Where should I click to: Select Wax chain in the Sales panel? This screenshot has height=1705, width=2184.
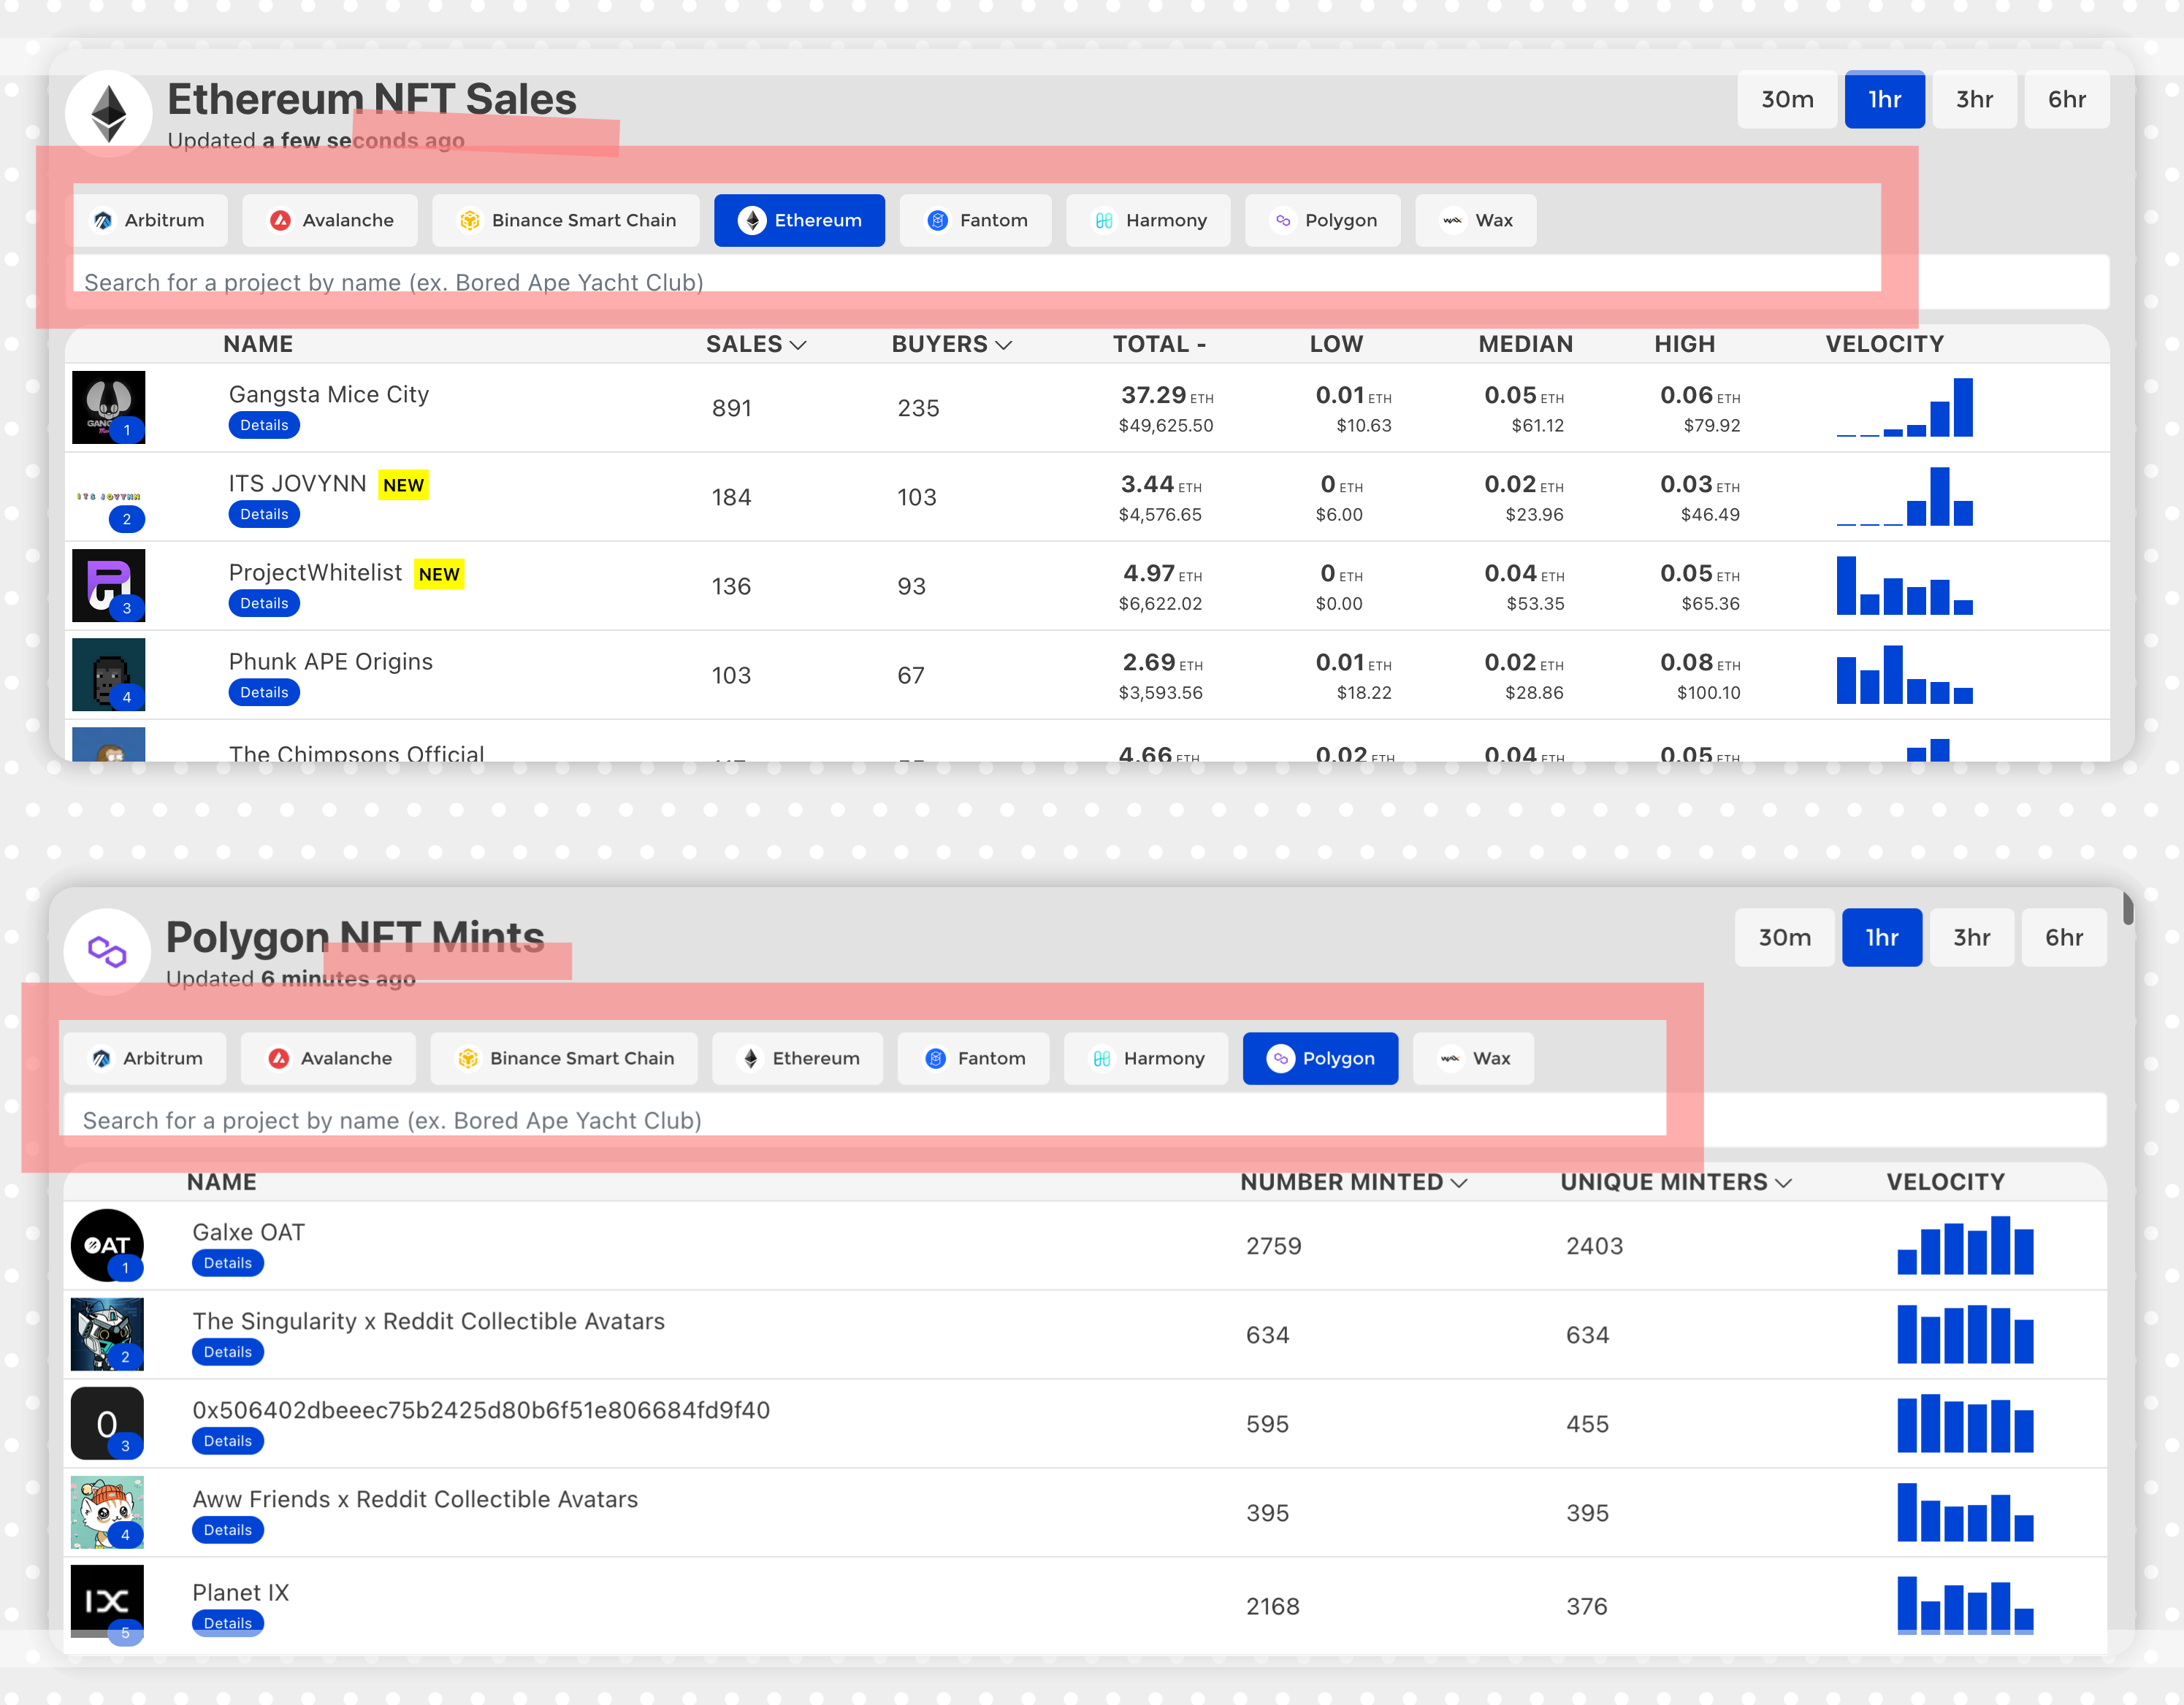pyautogui.click(x=1476, y=220)
